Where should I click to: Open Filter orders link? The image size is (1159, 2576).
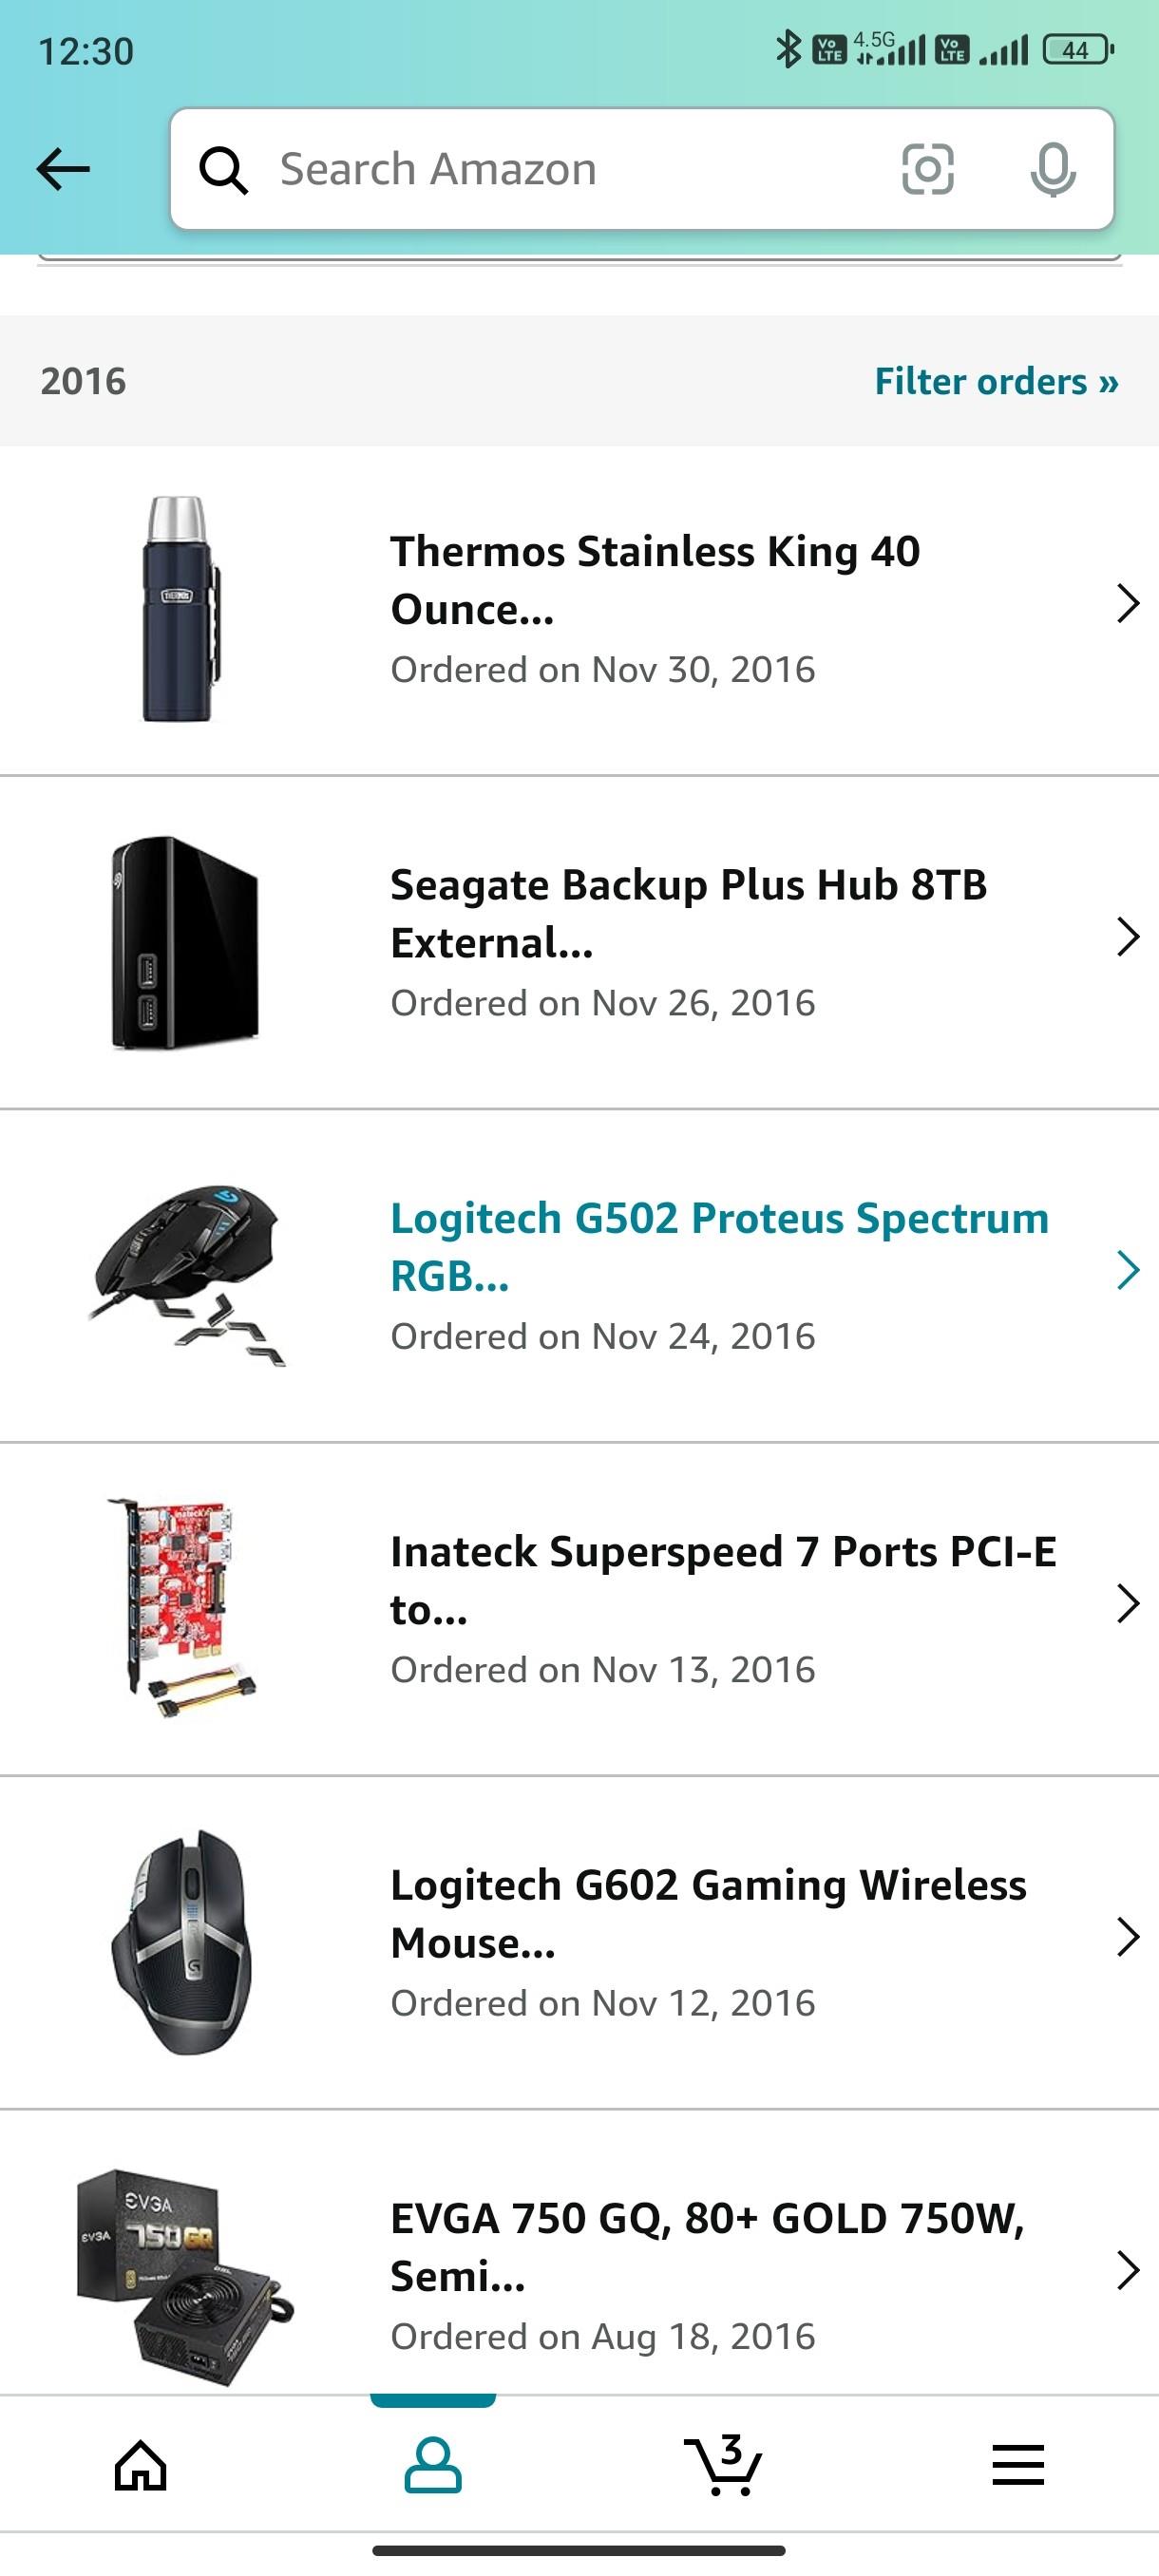point(996,381)
